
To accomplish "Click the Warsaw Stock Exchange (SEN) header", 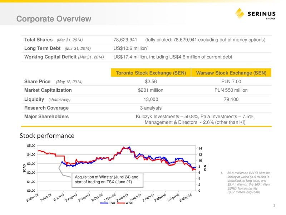I will (231, 73).
